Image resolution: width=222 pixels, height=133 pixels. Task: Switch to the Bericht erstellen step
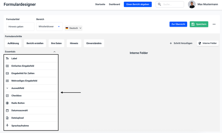[35, 43]
